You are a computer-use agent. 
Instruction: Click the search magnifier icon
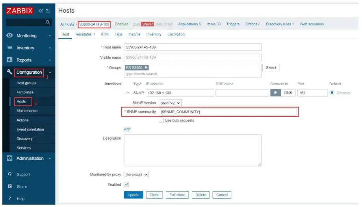(48, 22)
